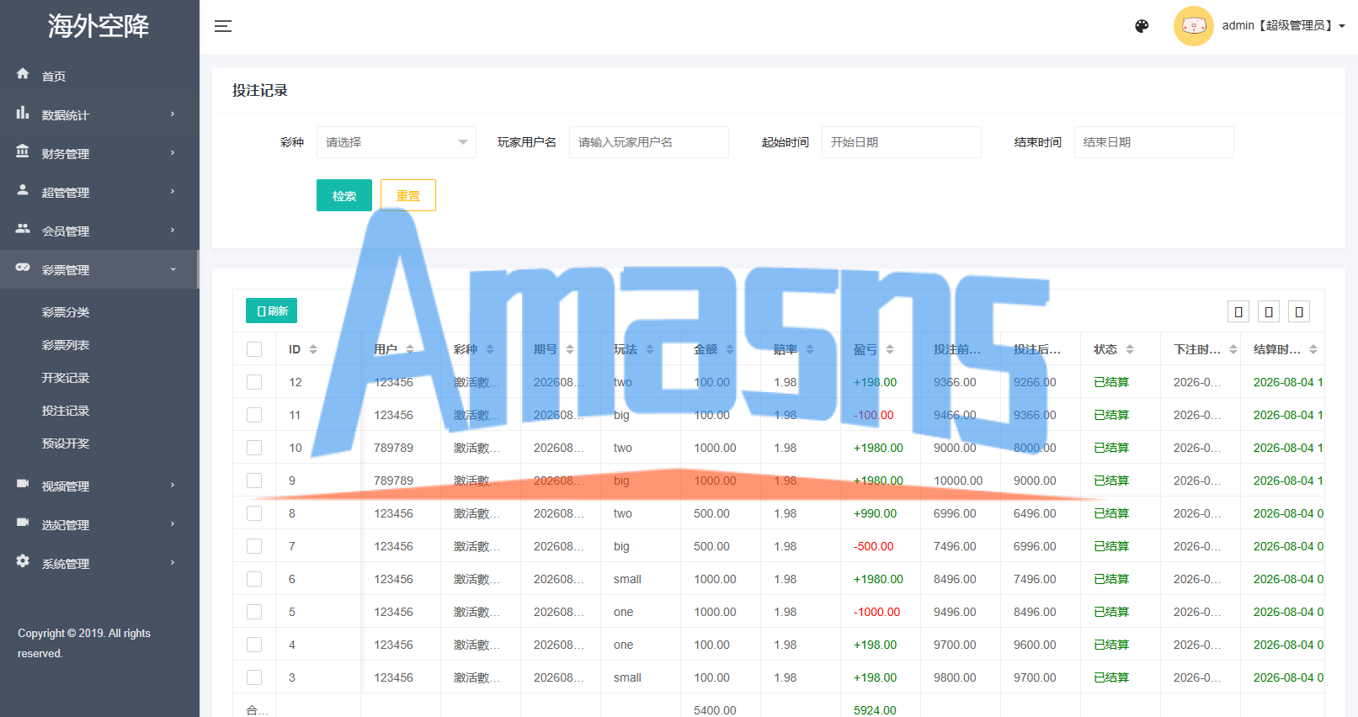Click the bar chart icon for 数据统计
Viewport: 1358px width, 717px height.
pyautogui.click(x=23, y=113)
